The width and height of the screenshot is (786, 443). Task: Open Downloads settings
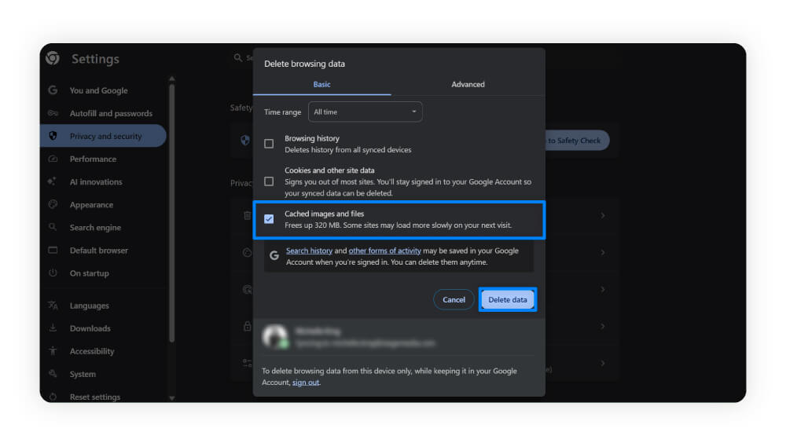tap(90, 328)
